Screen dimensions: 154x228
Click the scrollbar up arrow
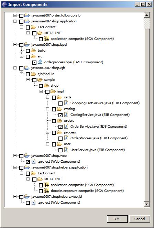click(x=146, y=15)
